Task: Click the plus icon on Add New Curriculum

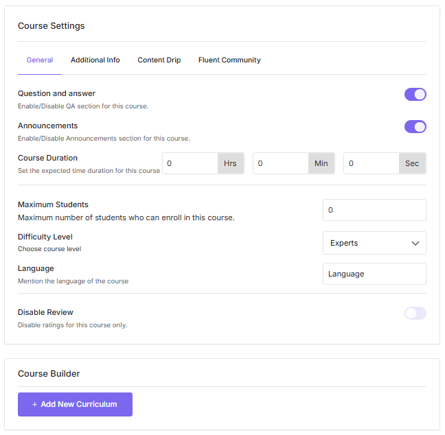Action: click(34, 405)
